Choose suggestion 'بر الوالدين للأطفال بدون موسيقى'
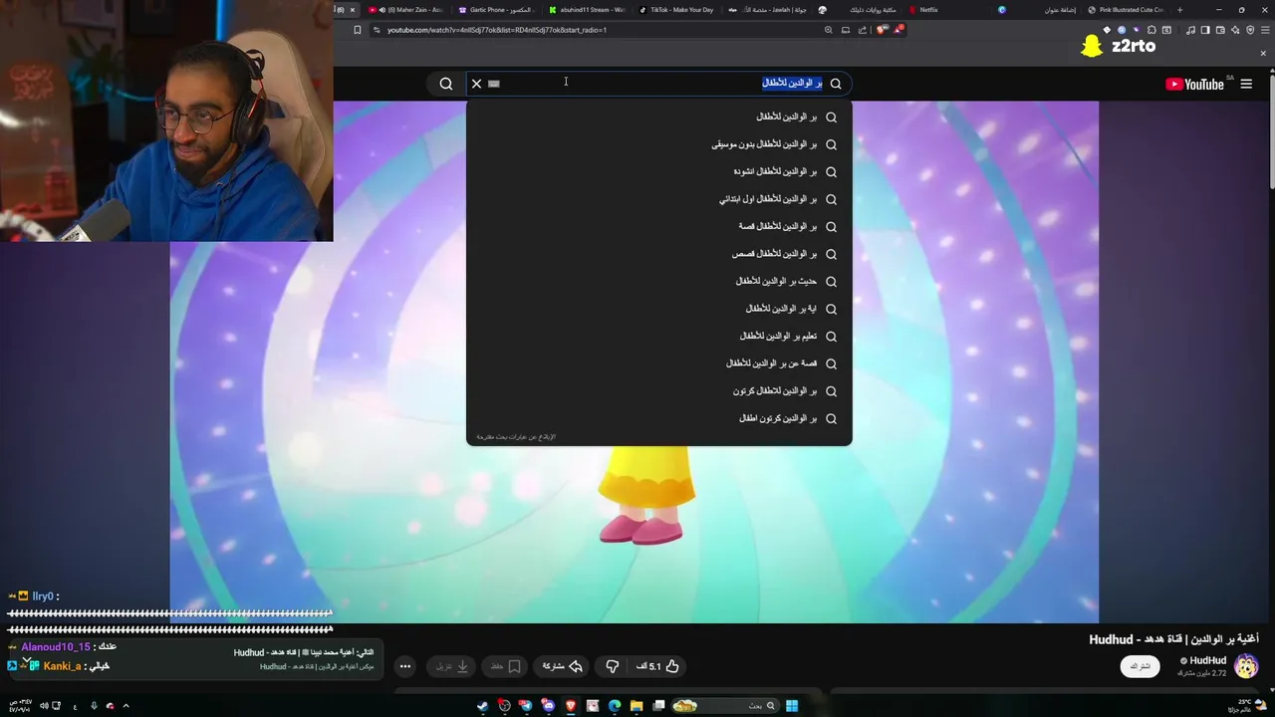 coord(659,144)
